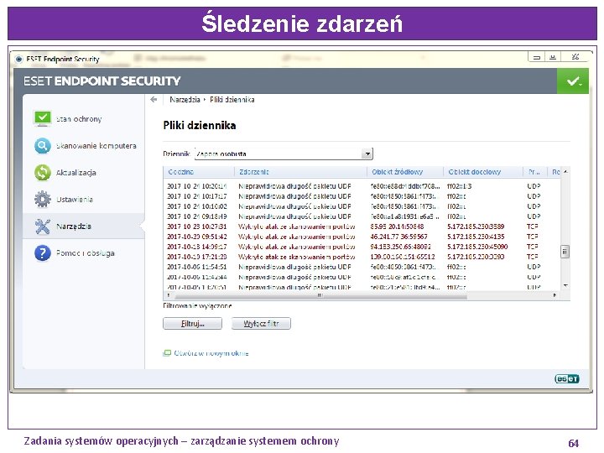
Task: Sort by Godzina column header
Action: coord(199,172)
